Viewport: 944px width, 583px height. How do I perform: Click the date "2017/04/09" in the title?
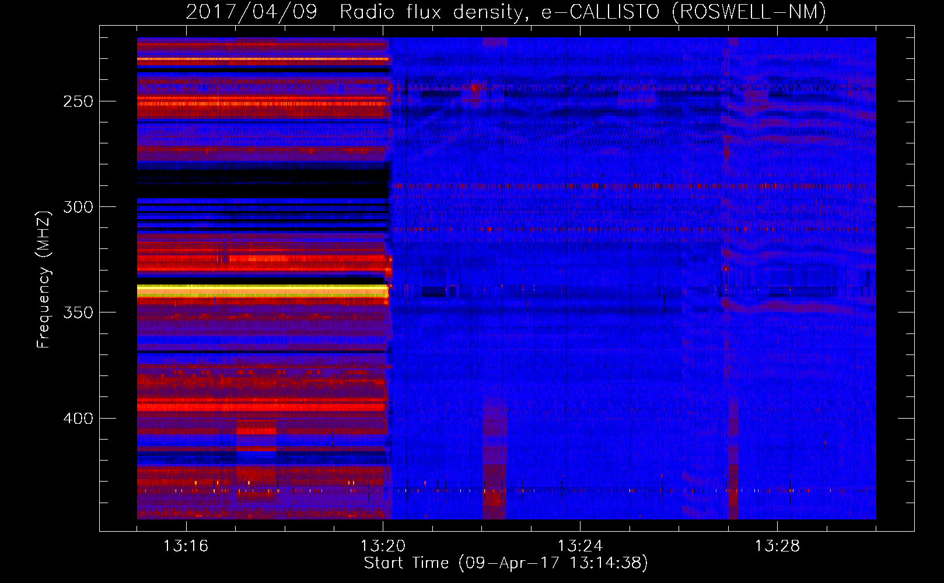coord(251,12)
